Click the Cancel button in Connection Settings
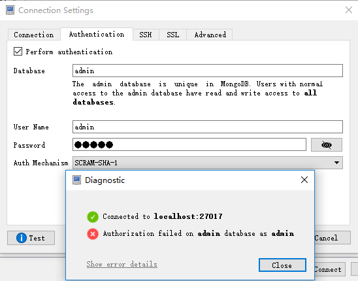 [333, 238]
